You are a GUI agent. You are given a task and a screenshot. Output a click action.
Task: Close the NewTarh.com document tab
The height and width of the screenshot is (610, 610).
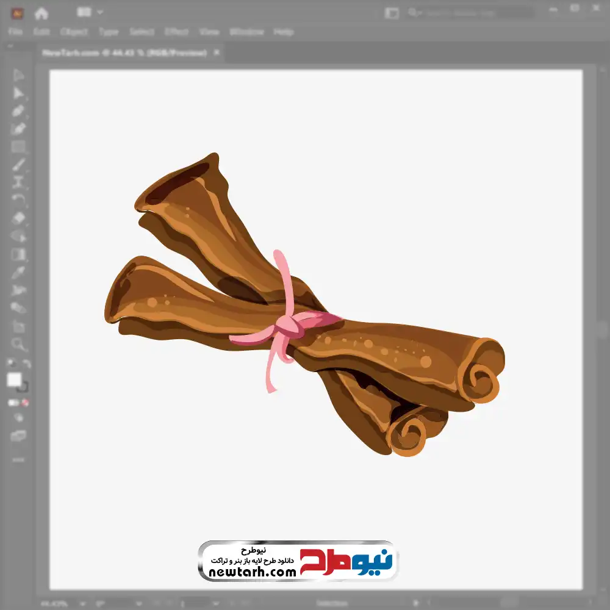pos(215,53)
